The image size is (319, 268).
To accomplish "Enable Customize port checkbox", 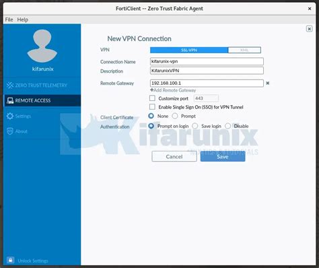I will 152,98.
